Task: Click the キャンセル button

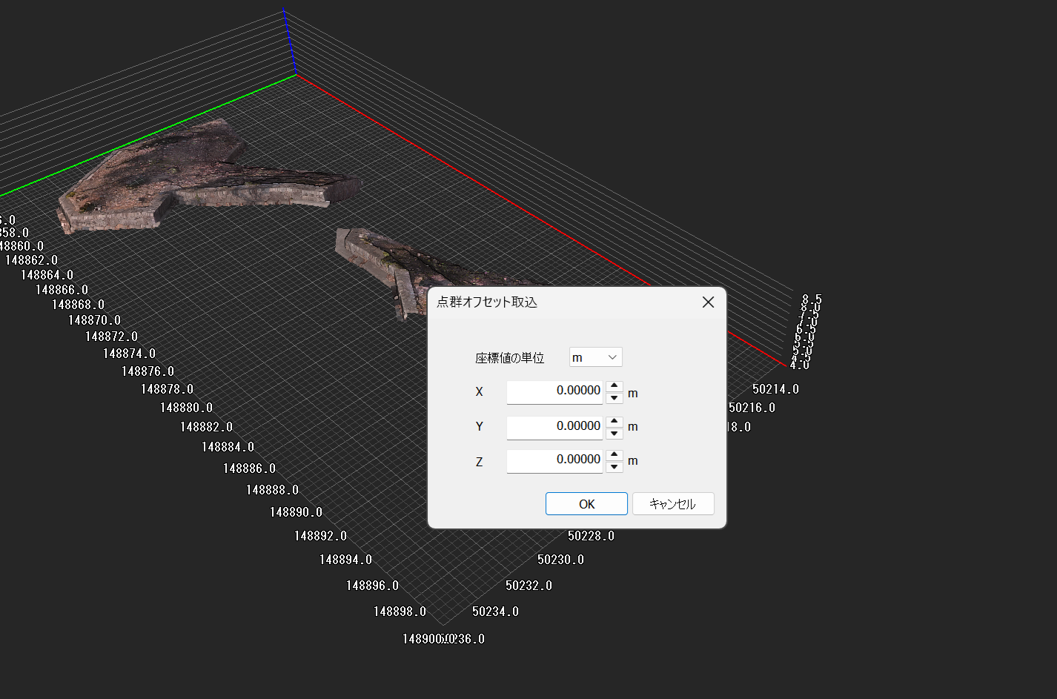Action: pos(673,504)
